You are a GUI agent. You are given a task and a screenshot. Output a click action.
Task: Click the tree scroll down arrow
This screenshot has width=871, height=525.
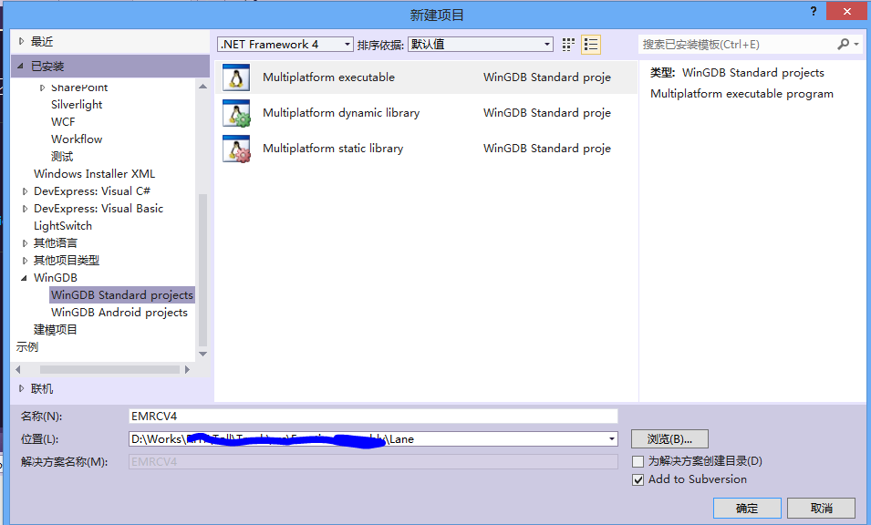coord(202,354)
